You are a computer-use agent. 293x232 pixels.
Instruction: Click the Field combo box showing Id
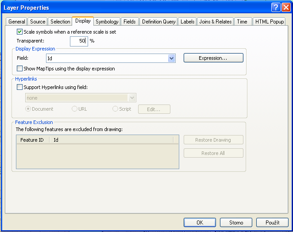coord(111,58)
